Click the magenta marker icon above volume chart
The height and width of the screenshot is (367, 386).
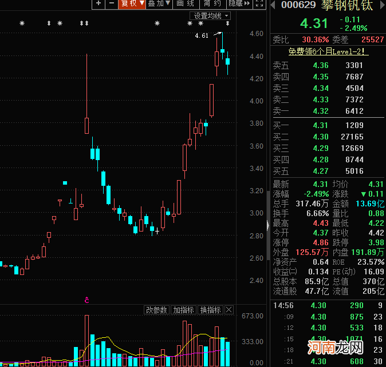[87, 299]
